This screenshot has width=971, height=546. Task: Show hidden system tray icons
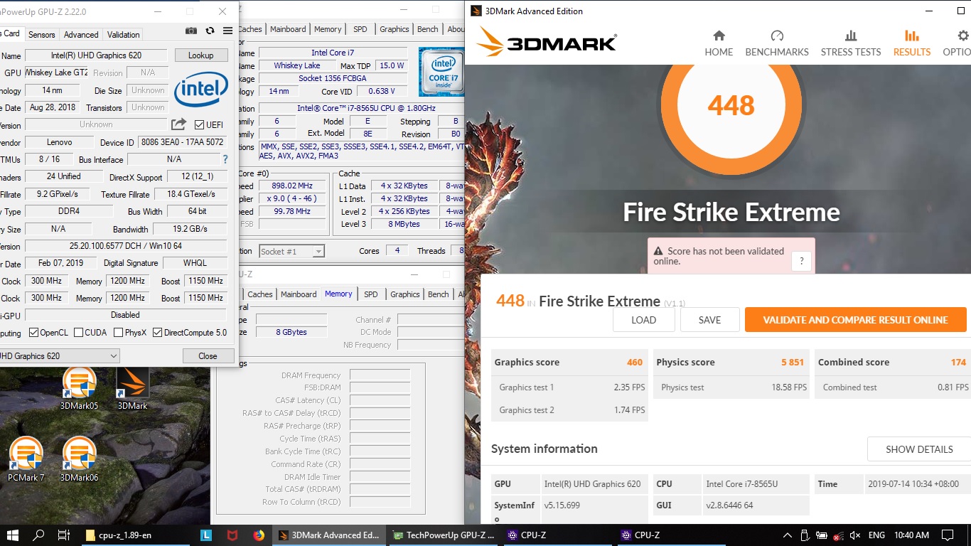tap(787, 535)
